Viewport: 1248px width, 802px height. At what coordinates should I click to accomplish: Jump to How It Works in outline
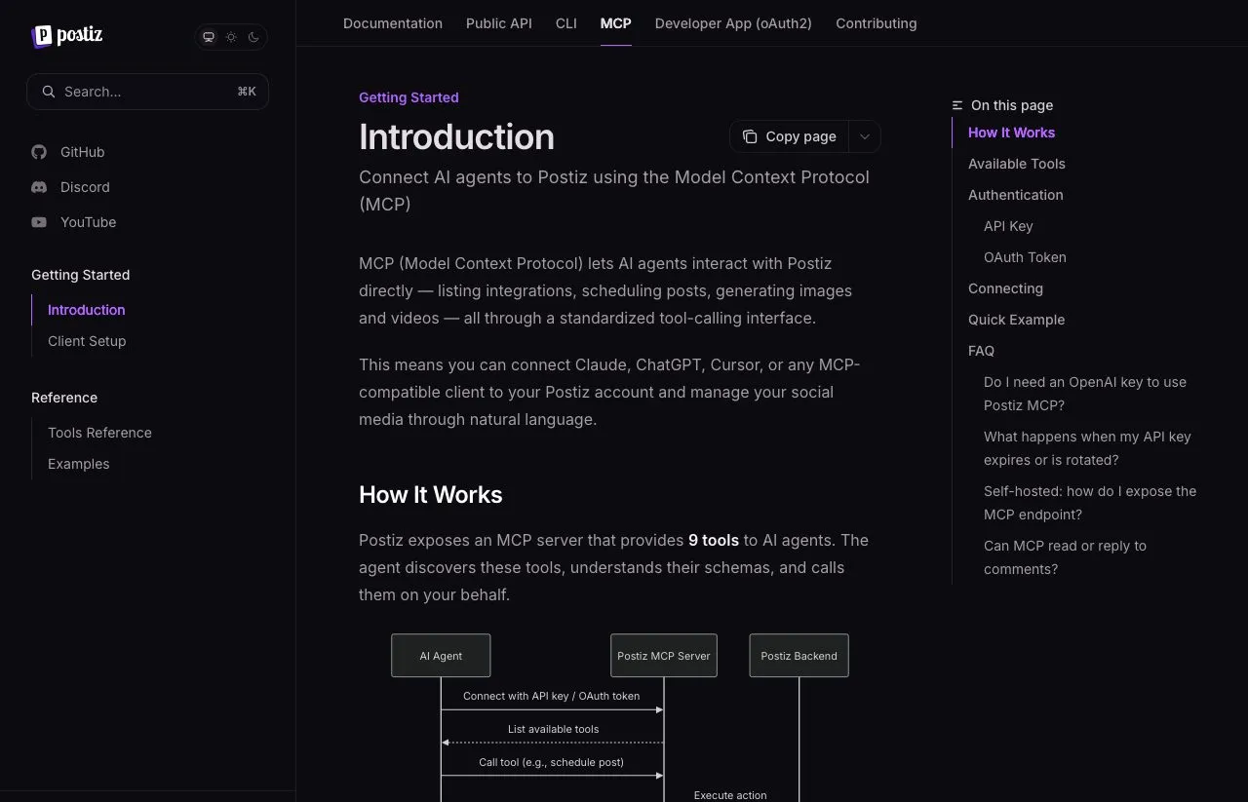pos(1012,133)
